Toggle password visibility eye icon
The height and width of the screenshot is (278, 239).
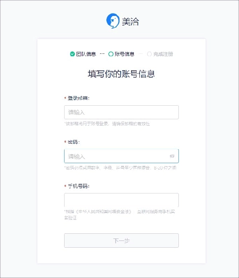pos(172,156)
